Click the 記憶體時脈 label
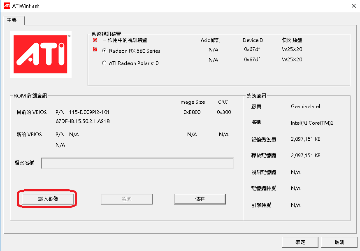 264,188
